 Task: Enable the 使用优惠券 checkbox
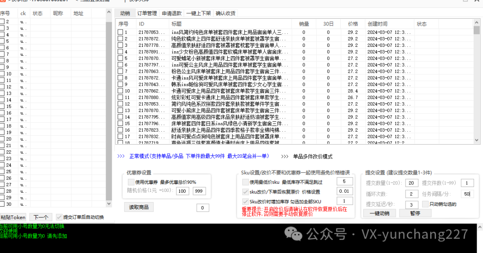pyautogui.click(x=131, y=182)
